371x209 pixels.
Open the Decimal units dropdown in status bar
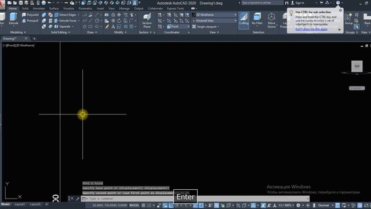325,205
